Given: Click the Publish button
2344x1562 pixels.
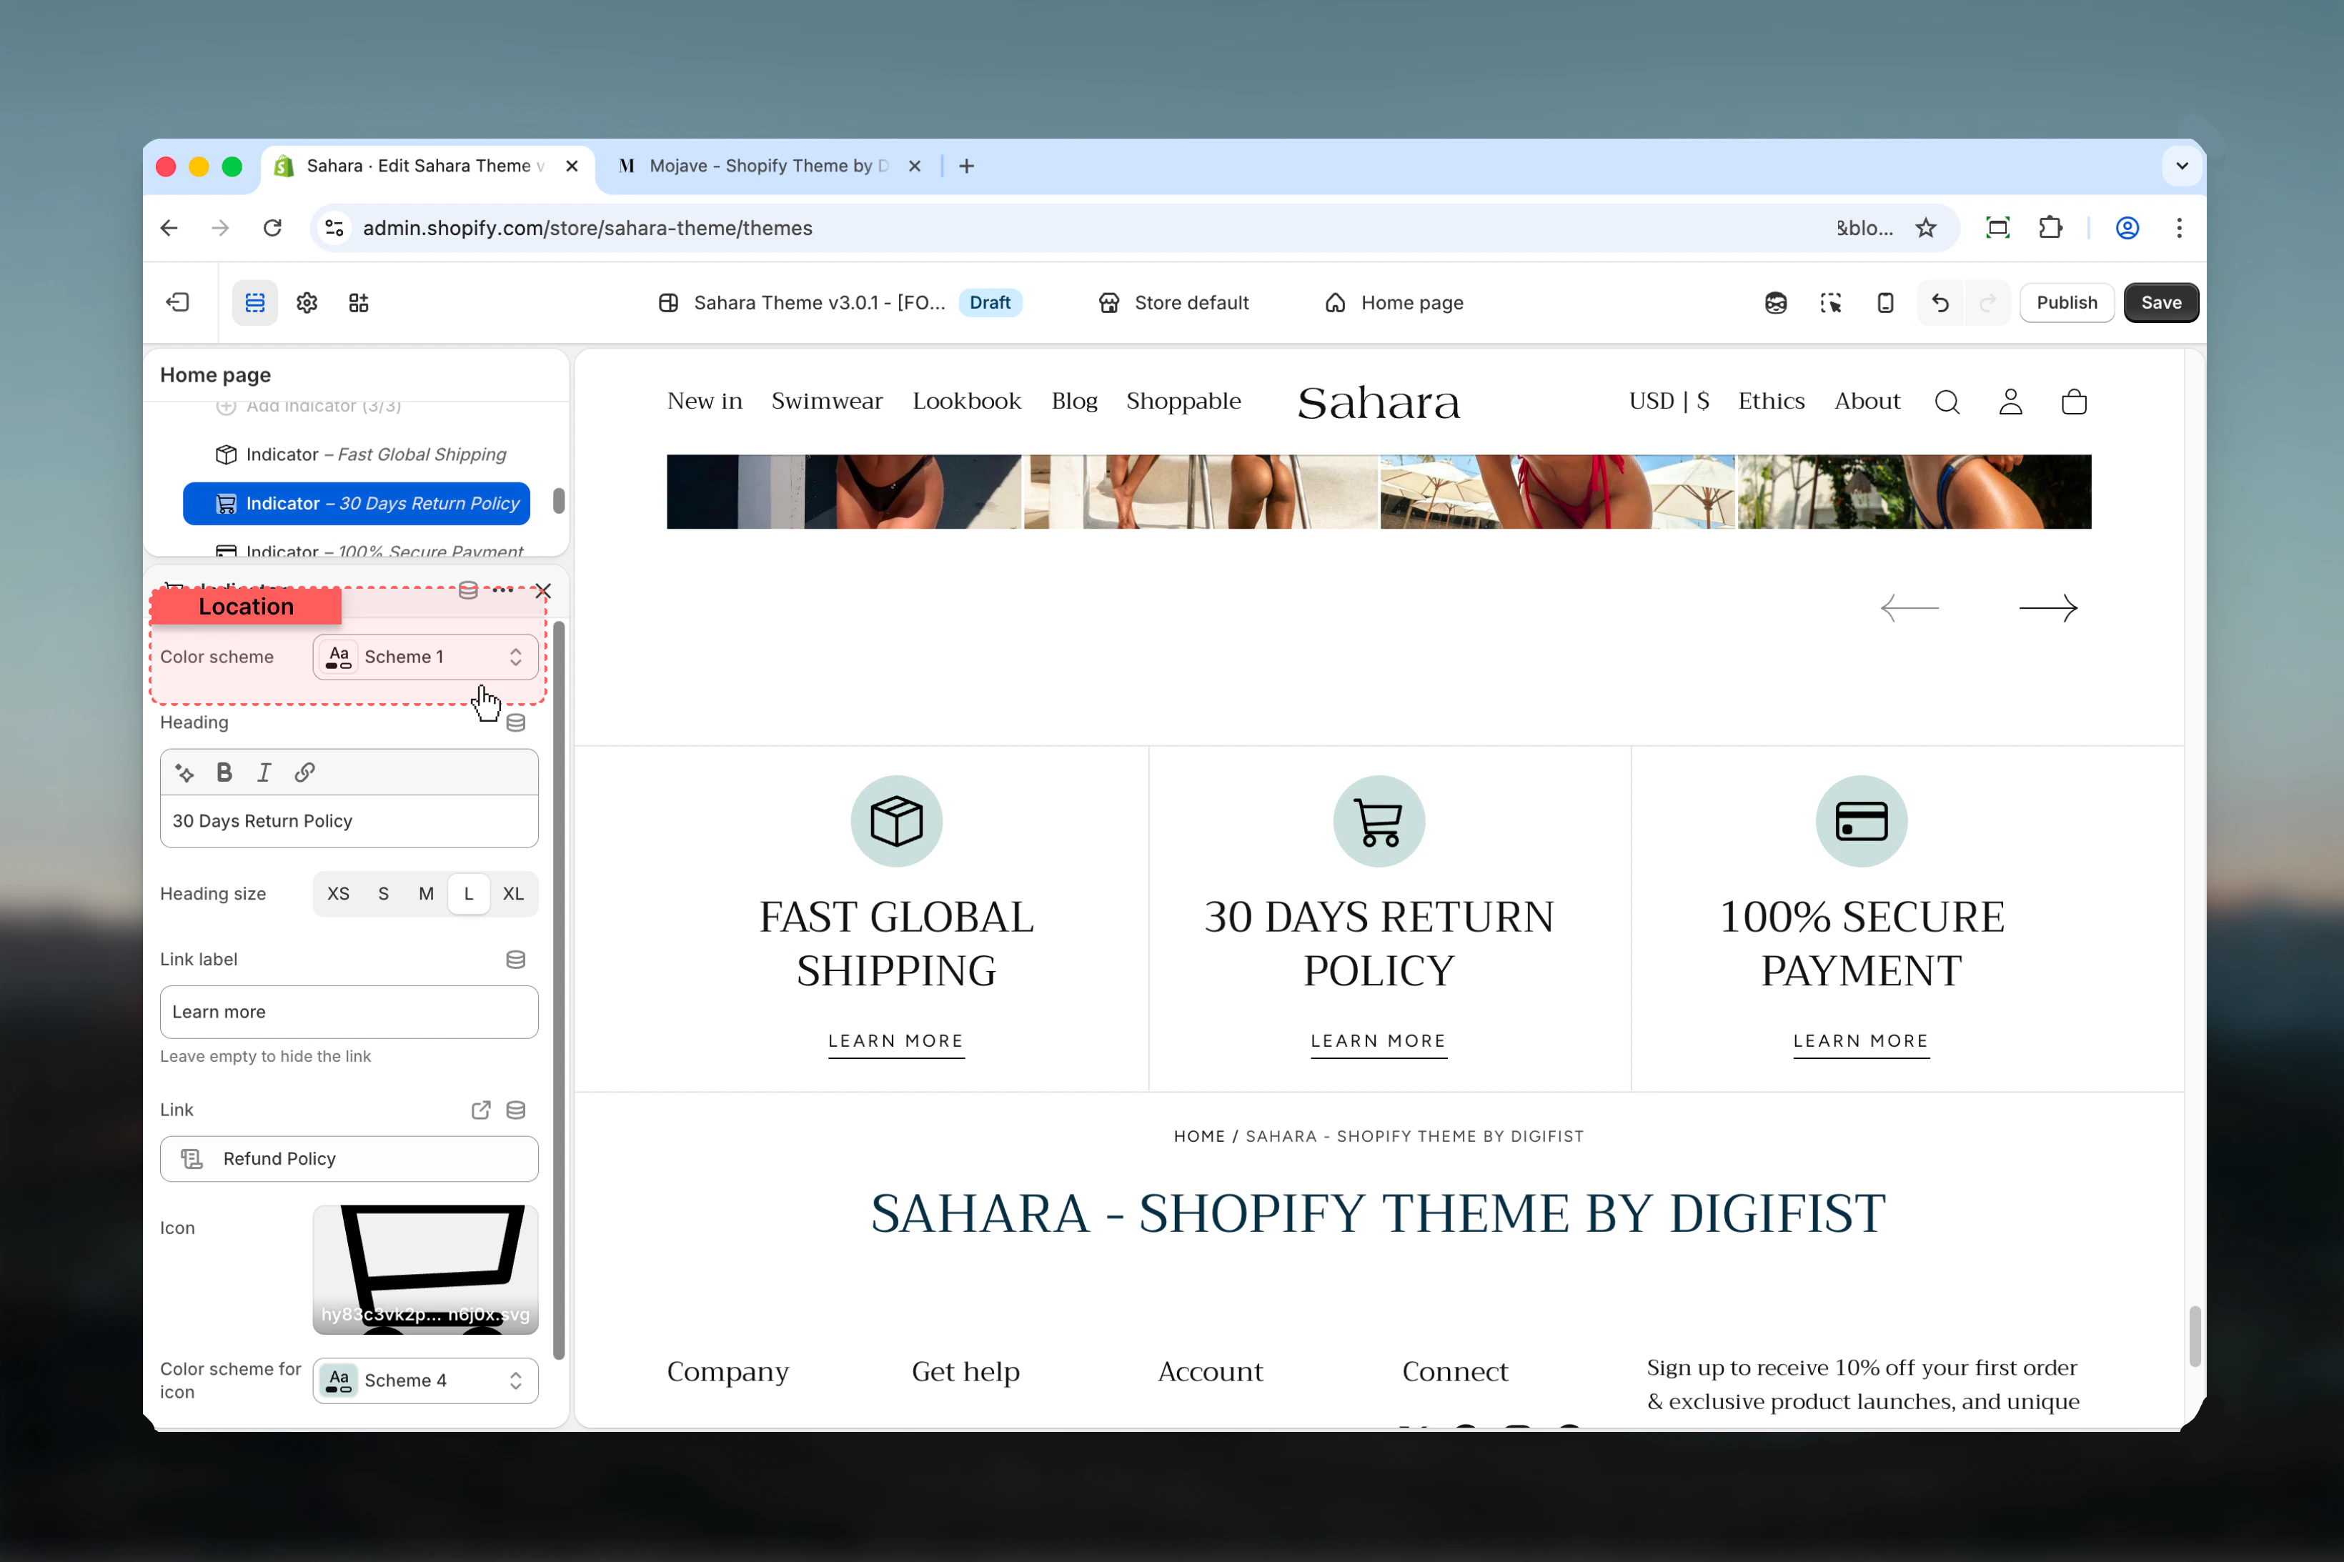Looking at the screenshot, I should pos(2066,303).
